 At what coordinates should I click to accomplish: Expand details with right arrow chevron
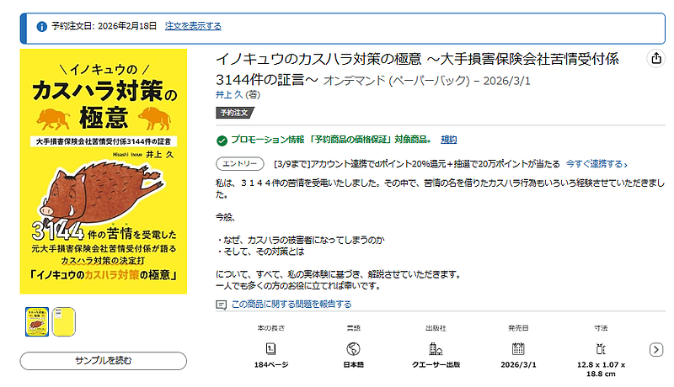click(x=656, y=350)
